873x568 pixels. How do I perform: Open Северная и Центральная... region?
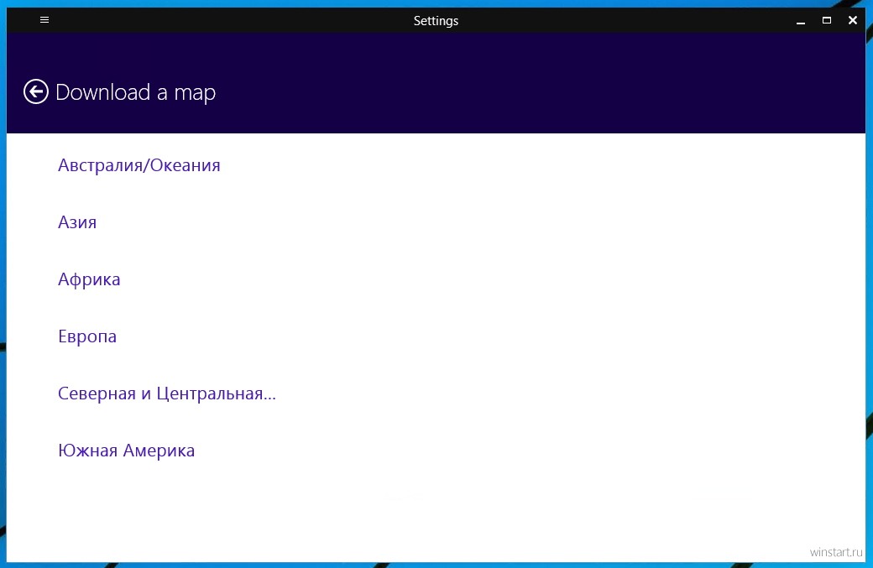tap(167, 393)
